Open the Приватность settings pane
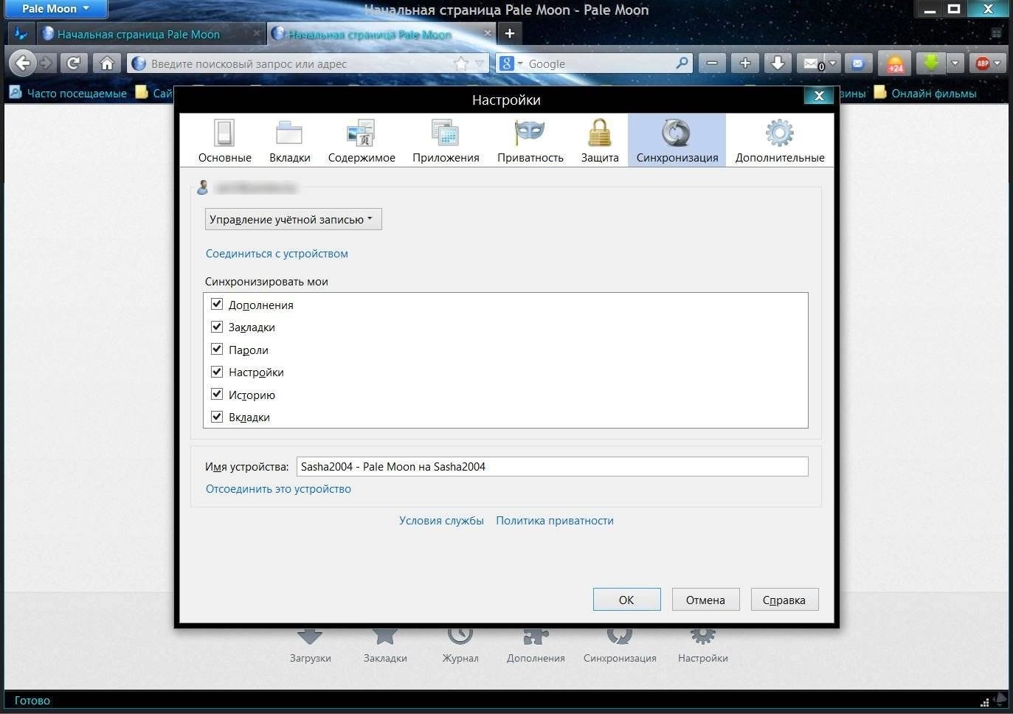This screenshot has width=1013, height=714. point(530,140)
